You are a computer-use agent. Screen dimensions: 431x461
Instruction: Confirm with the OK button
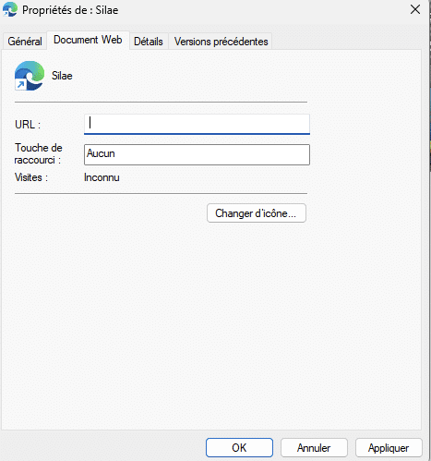239,447
